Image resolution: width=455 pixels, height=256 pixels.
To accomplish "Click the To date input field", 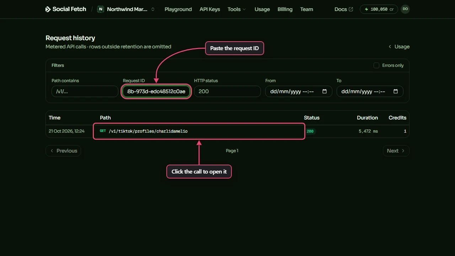I will click(x=370, y=91).
